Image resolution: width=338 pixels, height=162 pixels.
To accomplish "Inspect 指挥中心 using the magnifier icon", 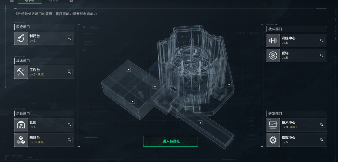I will click(x=322, y=140).
